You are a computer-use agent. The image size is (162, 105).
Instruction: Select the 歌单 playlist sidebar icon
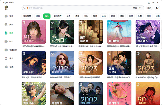tap(6, 33)
